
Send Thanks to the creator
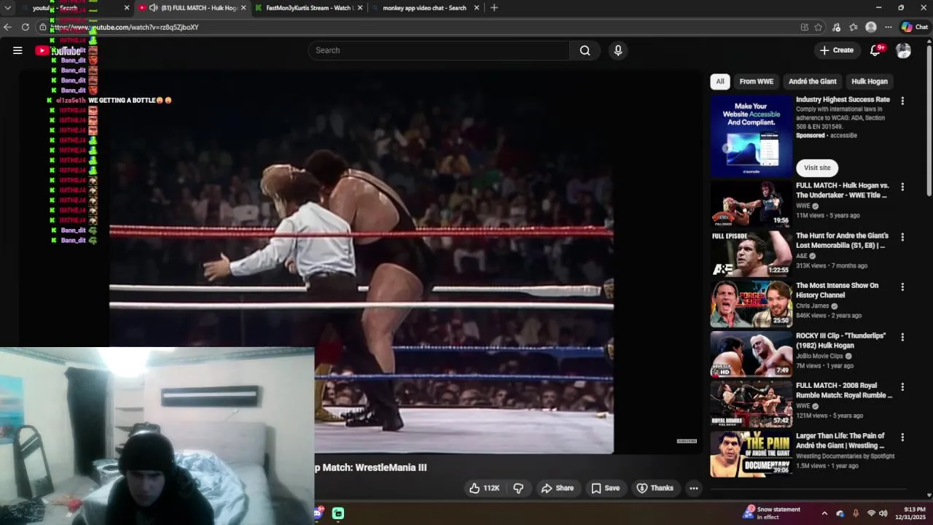point(655,488)
